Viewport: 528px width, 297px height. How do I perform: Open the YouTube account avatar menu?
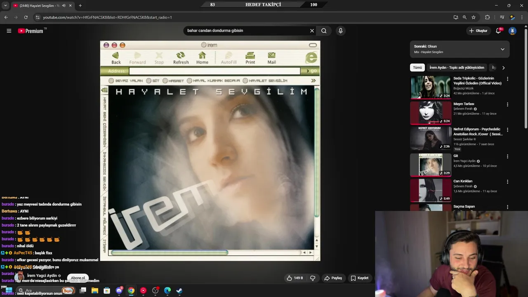[x=512, y=31]
